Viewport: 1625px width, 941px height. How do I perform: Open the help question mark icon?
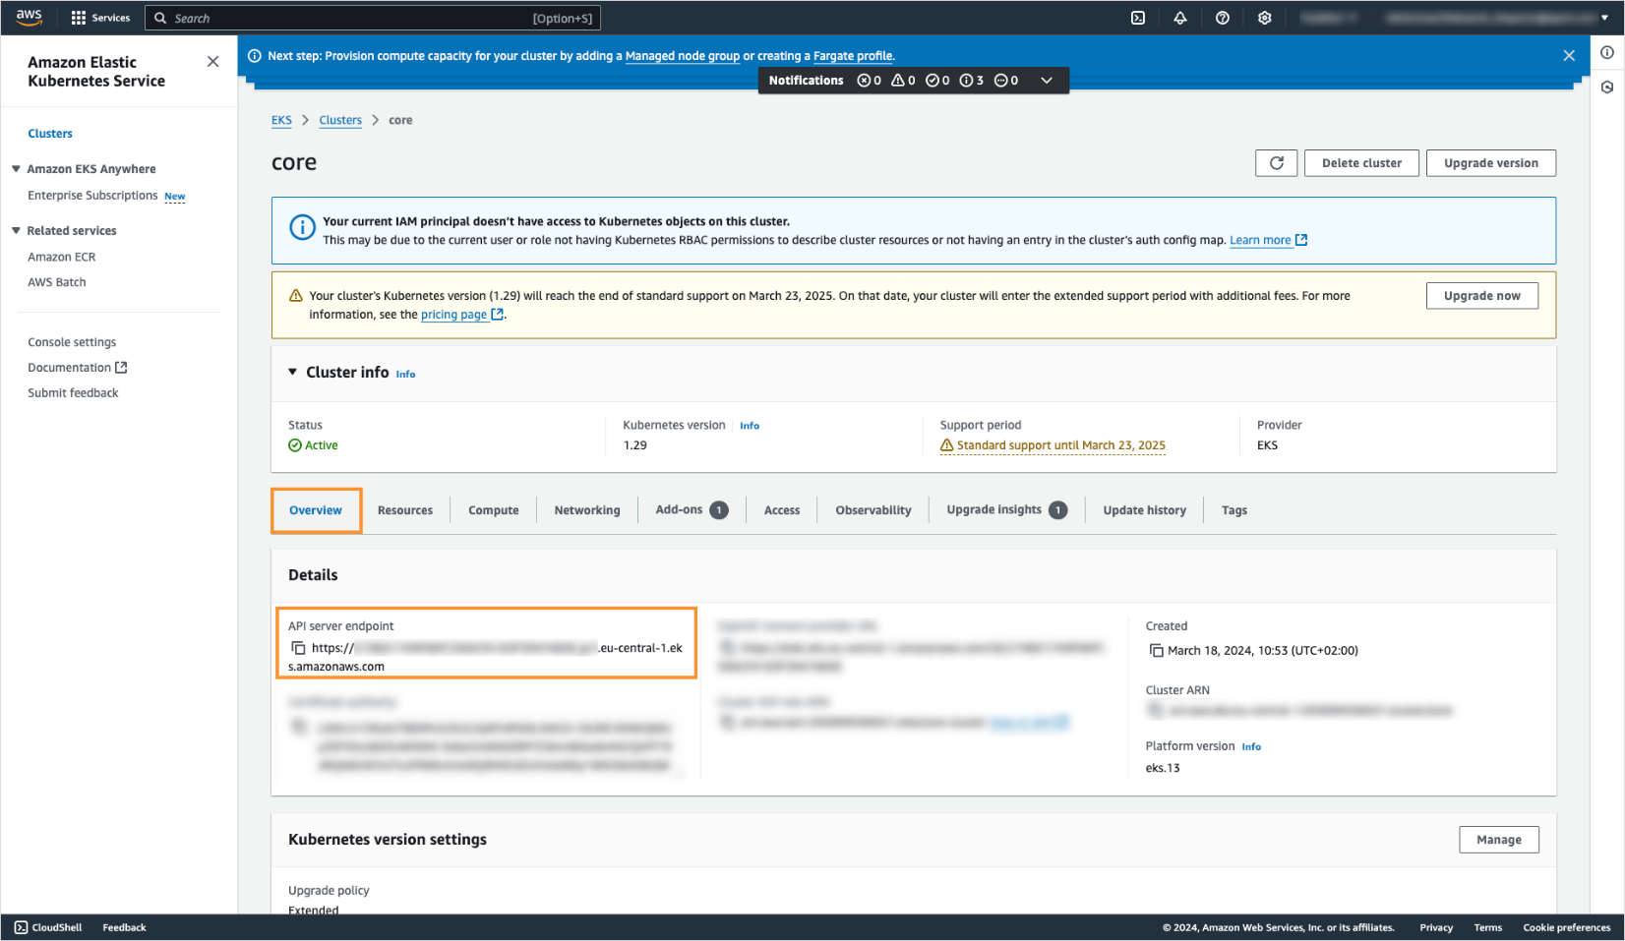[x=1222, y=17]
